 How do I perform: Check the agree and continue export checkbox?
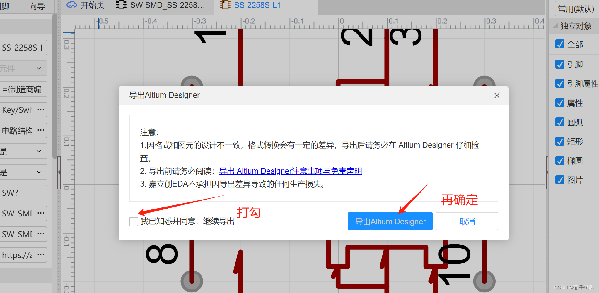134,221
